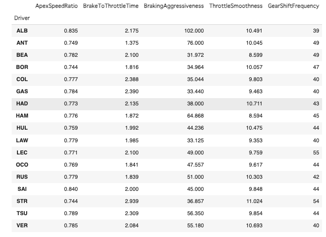The height and width of the screenshot is (237, 326).
Task: Click the VER driver row label
Action: coord(22,225)
